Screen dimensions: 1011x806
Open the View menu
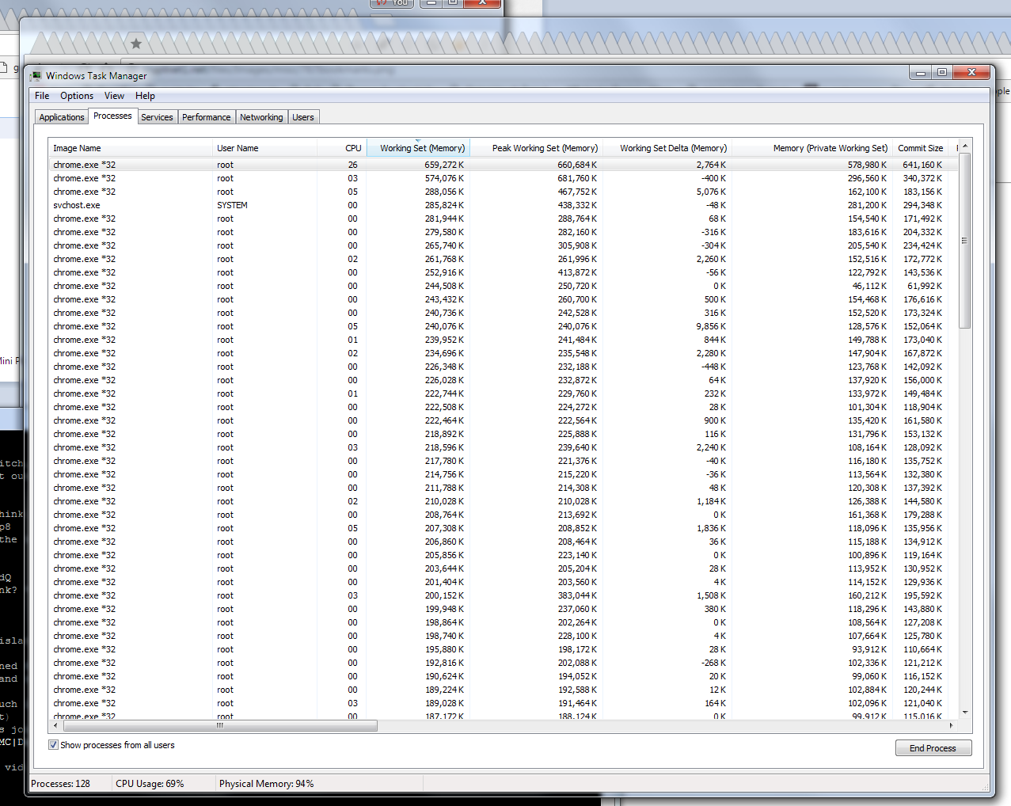[x=114, y=96]
